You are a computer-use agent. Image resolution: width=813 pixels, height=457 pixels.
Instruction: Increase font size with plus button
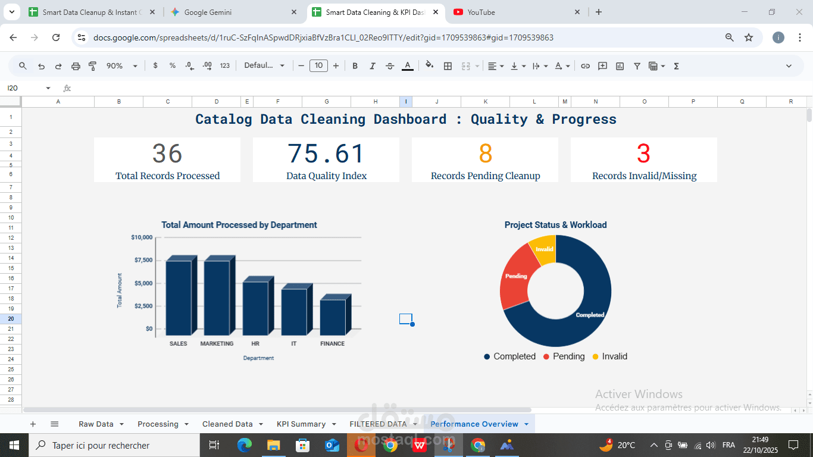[x=336, y=66]
